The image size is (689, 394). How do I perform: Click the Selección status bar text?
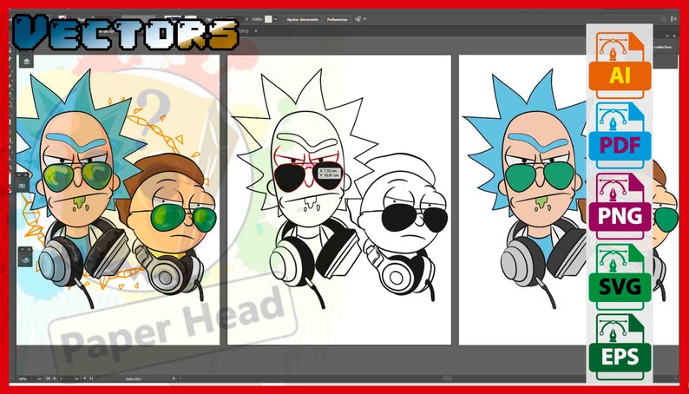[133, 378]
